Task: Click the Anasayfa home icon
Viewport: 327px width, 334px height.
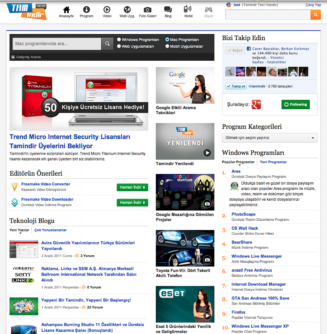Action: tap(66, 10)
